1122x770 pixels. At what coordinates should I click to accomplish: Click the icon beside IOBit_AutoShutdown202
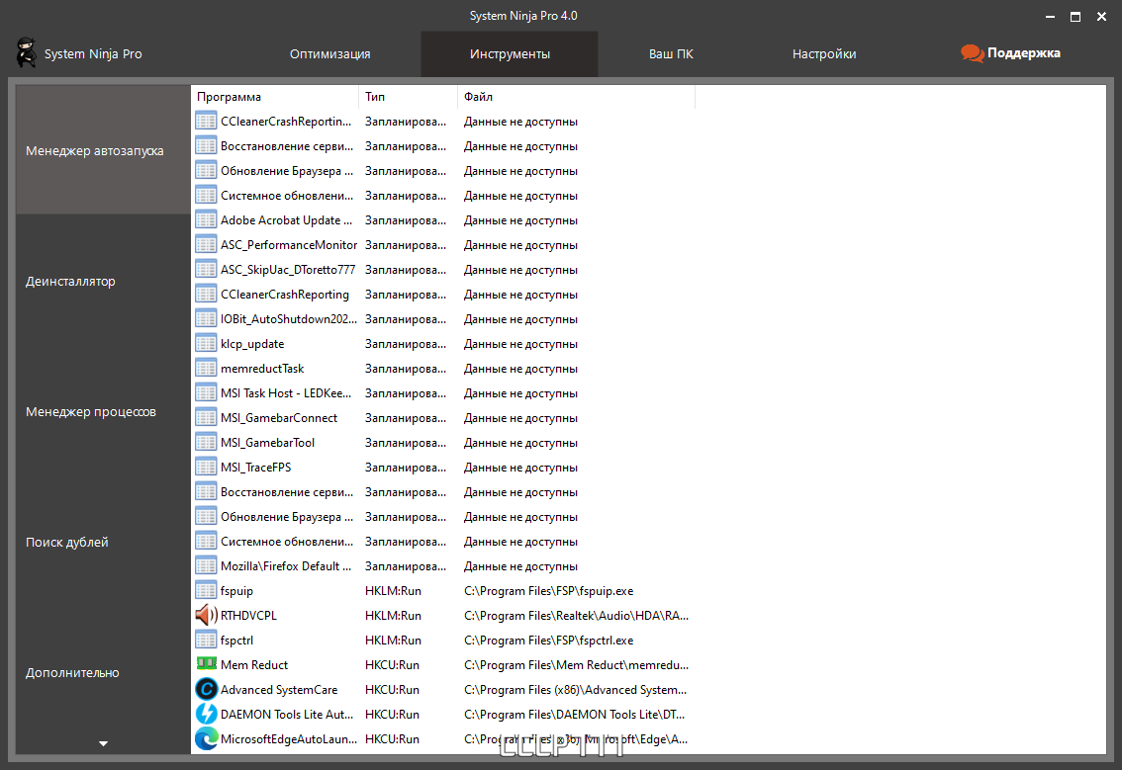[206, 319]
